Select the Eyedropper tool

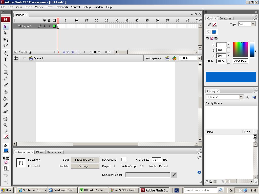pos(6,105)
